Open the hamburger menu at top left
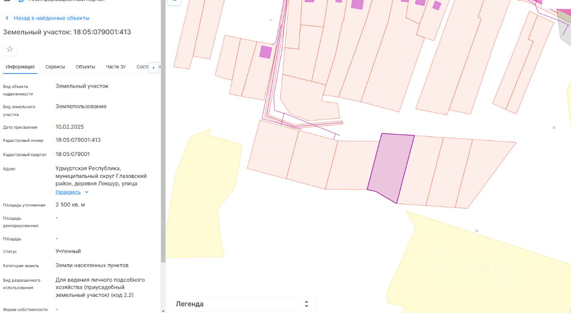This screenshot has height=313, width=571. click(x=7, y=1)
